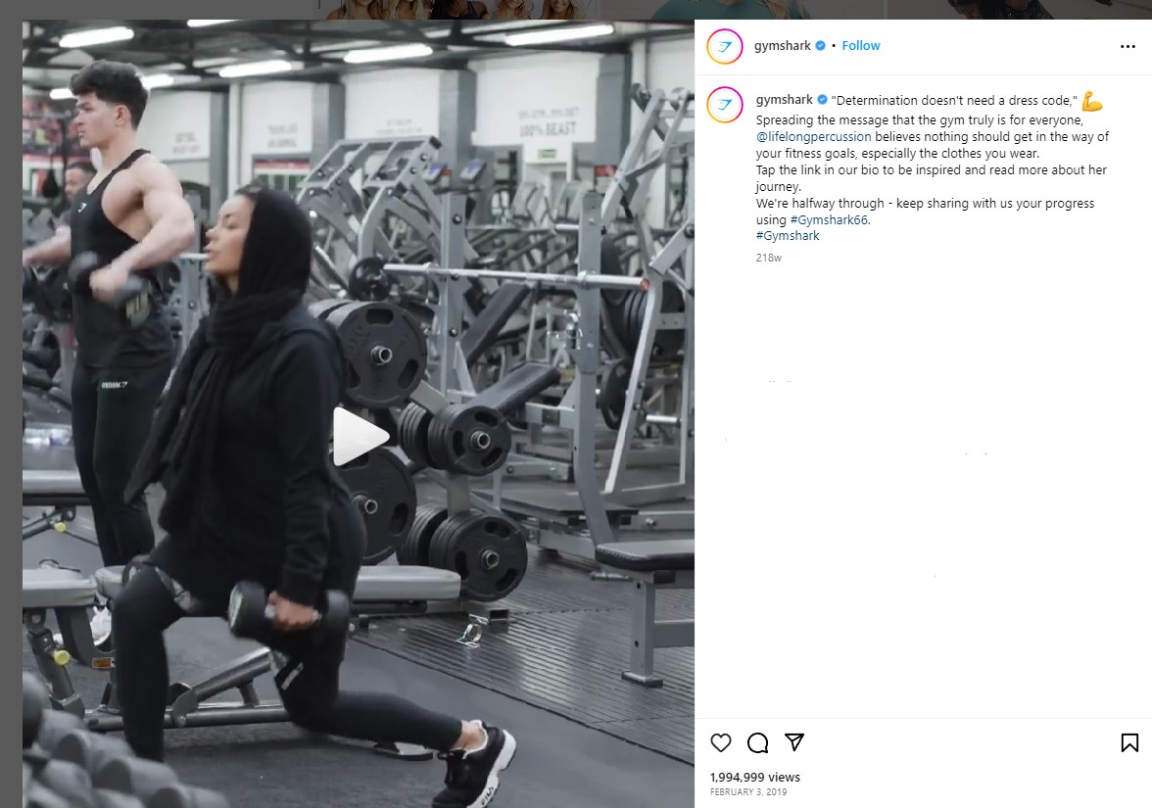Click the gymshark username in the header
The width and height of the screenshot is (1152, 808).
pos(783,45)
